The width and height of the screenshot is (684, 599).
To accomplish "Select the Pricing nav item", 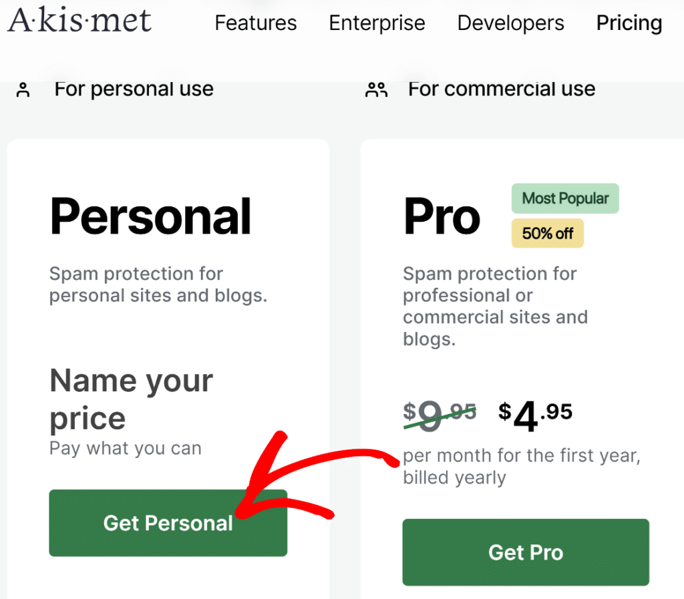I will point(629,23).
